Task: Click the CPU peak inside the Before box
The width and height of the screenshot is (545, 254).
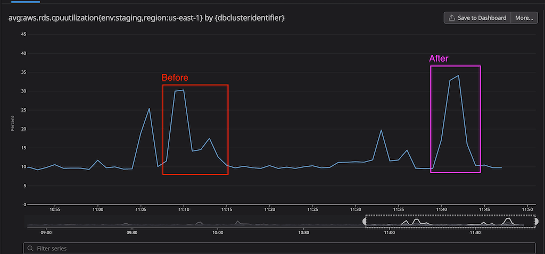Action: pos(183,90)
